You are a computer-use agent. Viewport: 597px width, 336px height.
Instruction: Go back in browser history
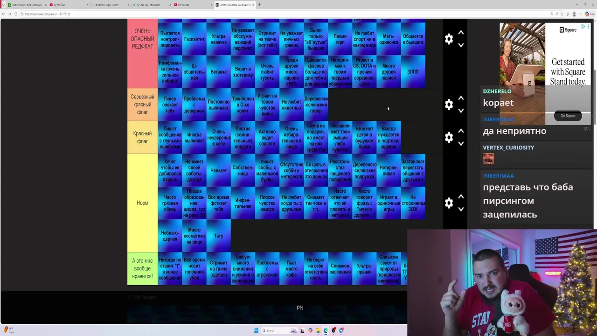click(4, 14)
